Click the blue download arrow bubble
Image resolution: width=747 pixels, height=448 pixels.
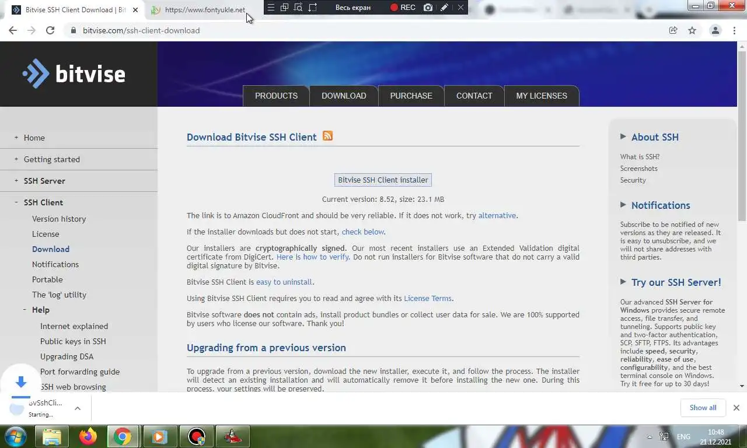tap(21, 382)
